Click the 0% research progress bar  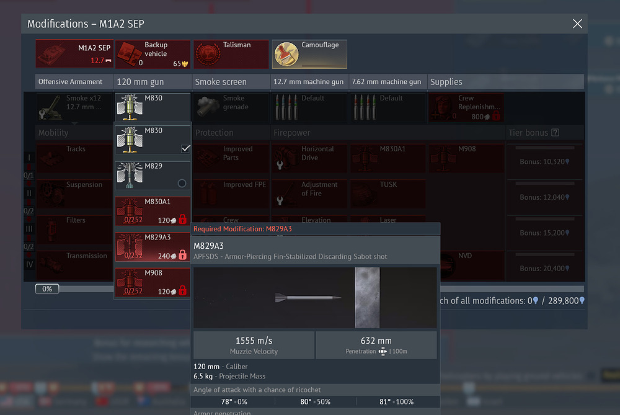click(47, 289)
